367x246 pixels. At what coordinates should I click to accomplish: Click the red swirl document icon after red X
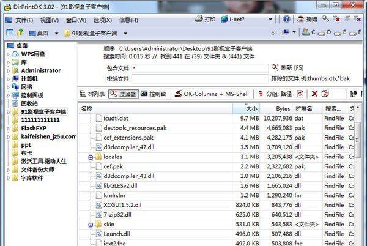[325, 94]
